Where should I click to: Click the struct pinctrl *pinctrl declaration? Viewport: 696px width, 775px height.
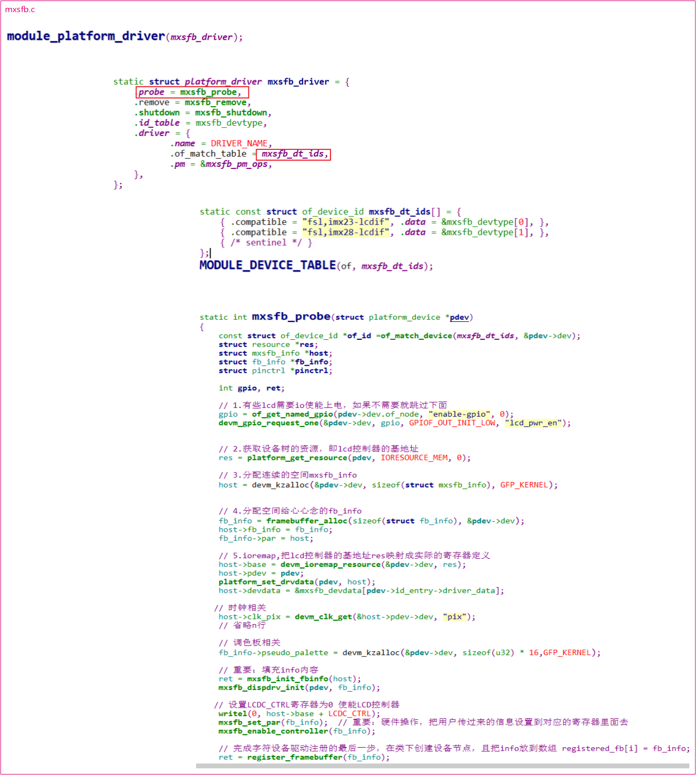click(275, 371)
